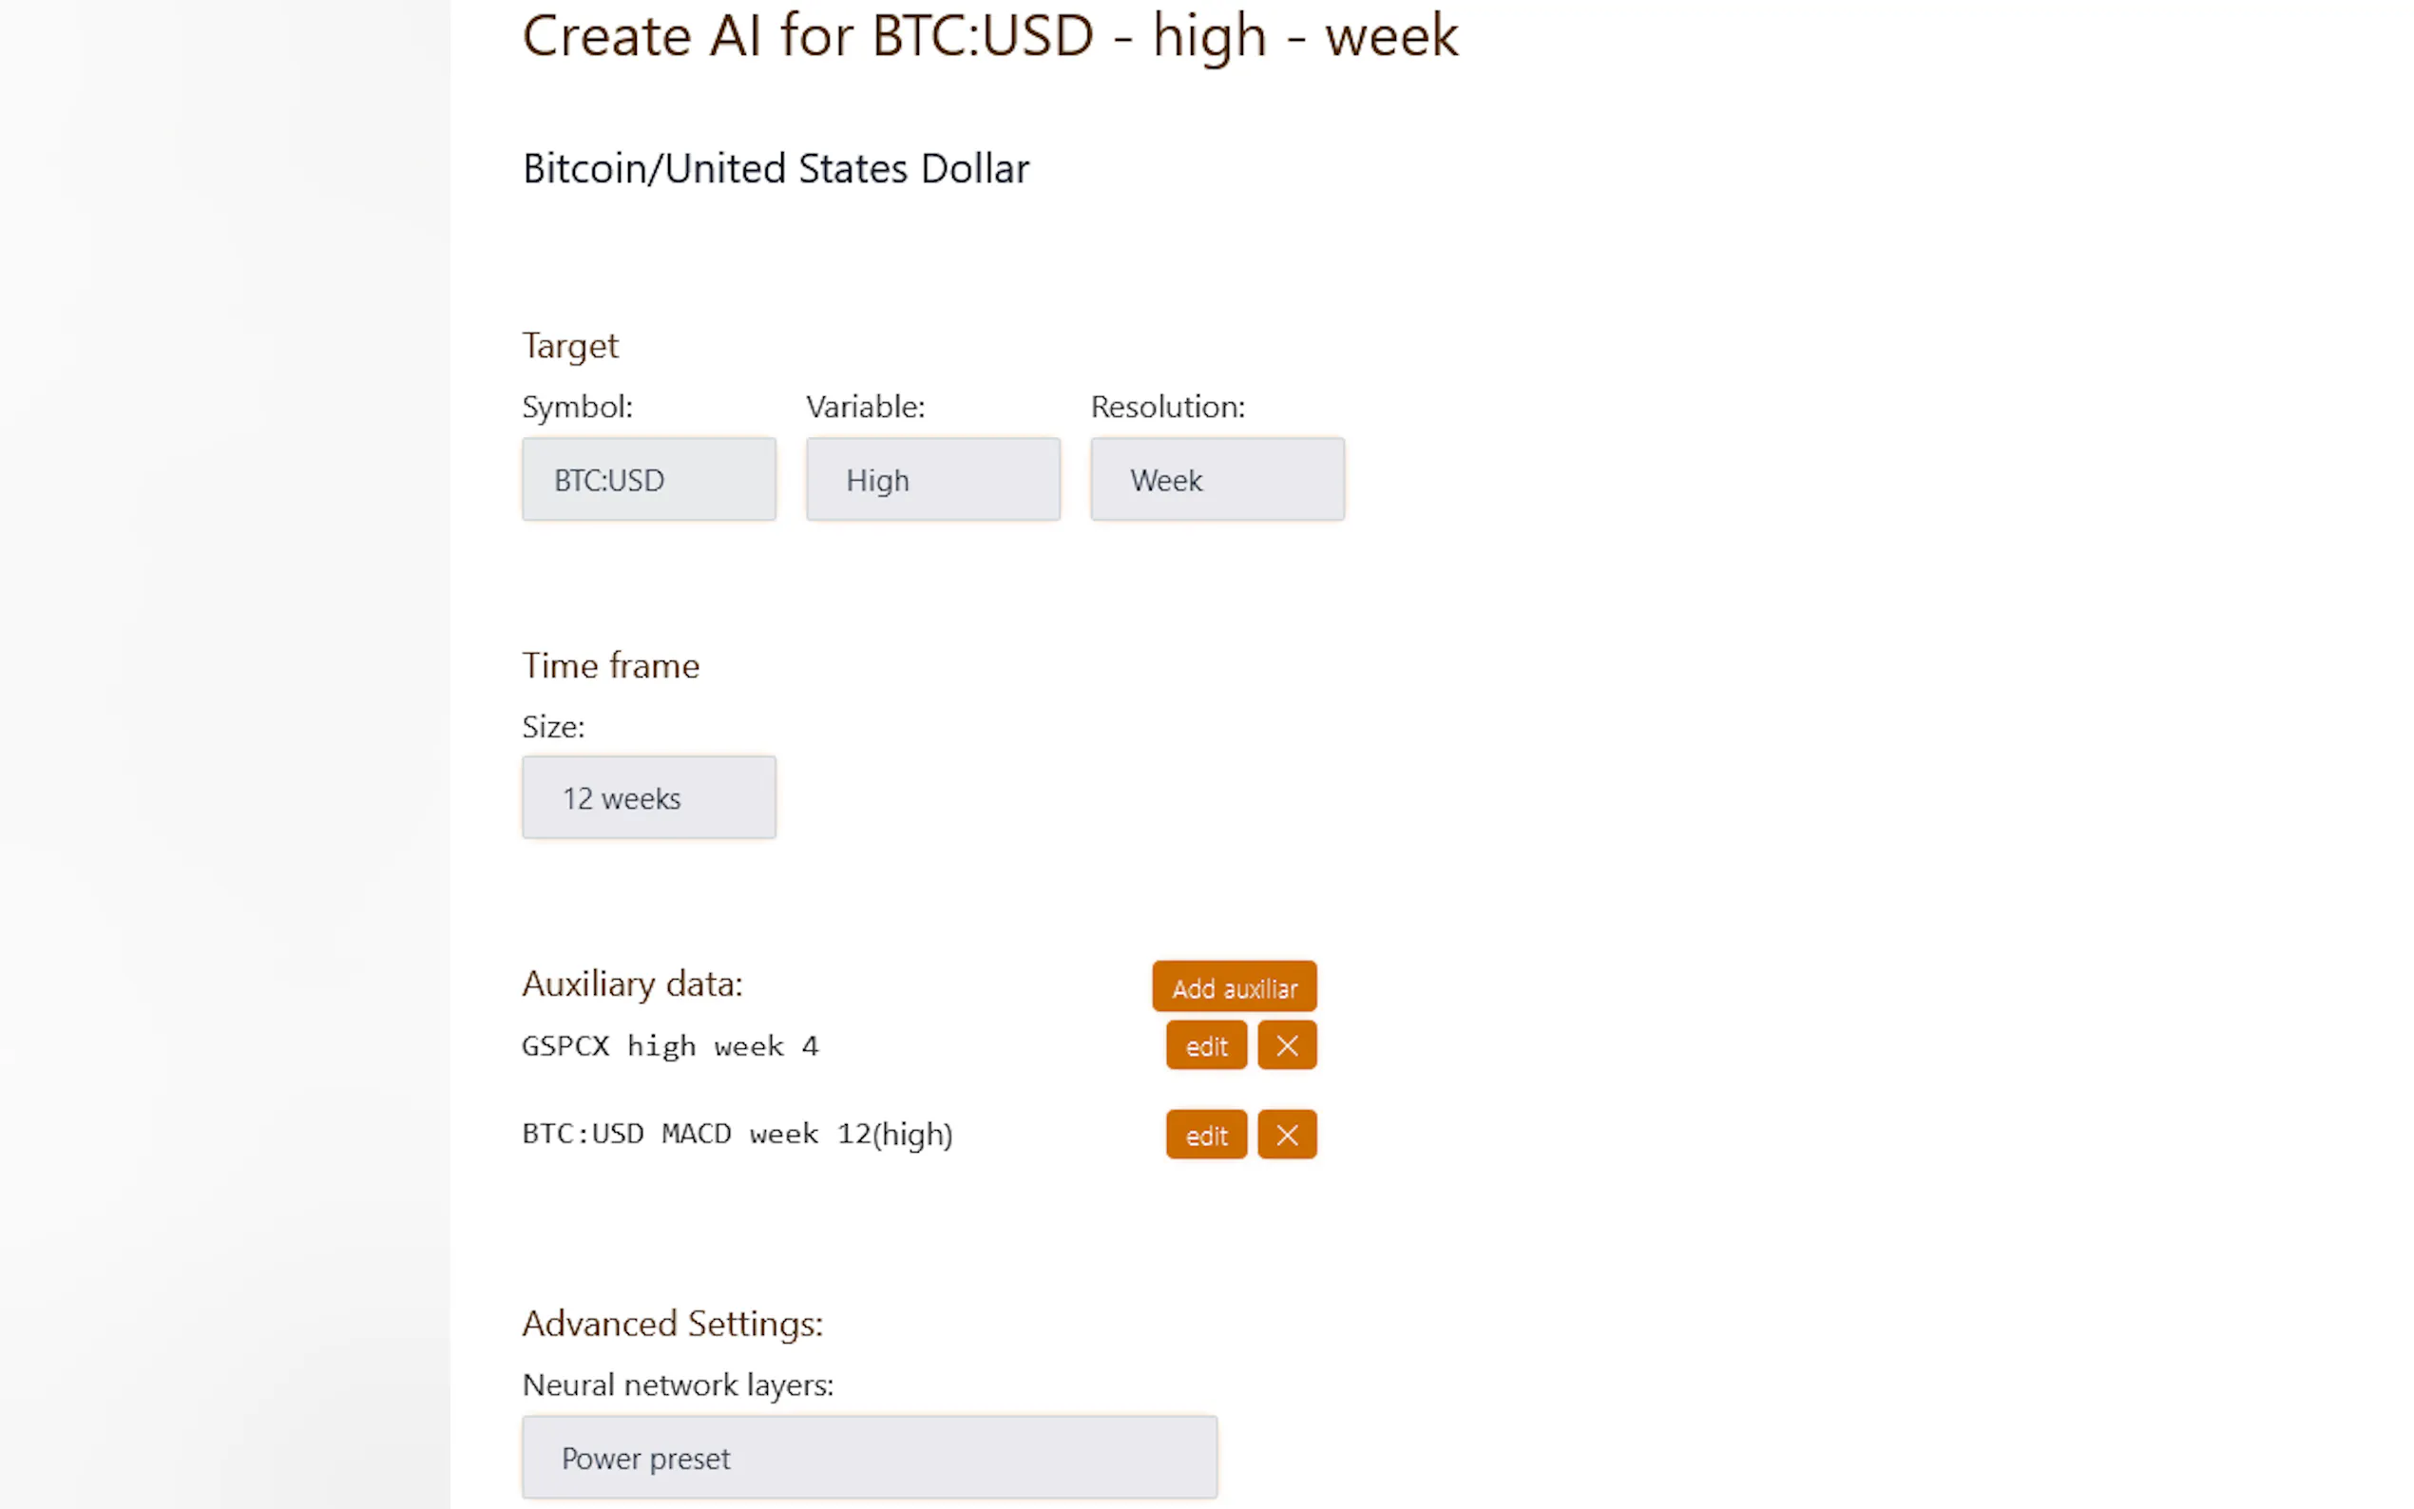Viewport: 2414px width, 1509px height.
Task: Select the BTC:USD MACD week 12(high) entry text
Action: point(737,1134)
